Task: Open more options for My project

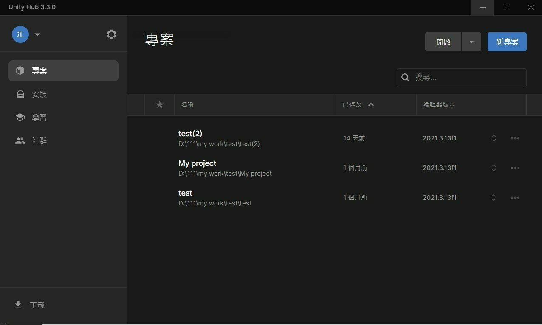Action: (x=515, y=168)
